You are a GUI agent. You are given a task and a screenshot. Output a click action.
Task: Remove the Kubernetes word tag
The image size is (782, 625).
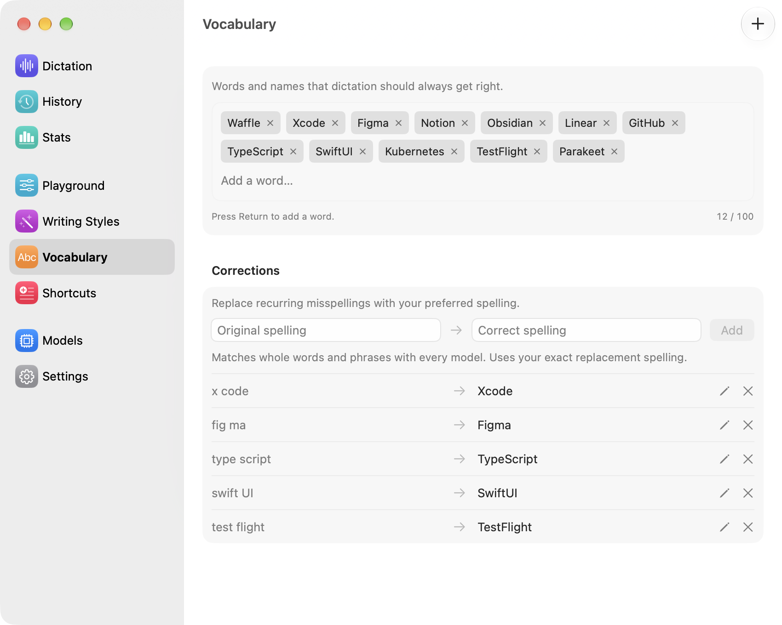coord(454,152)
